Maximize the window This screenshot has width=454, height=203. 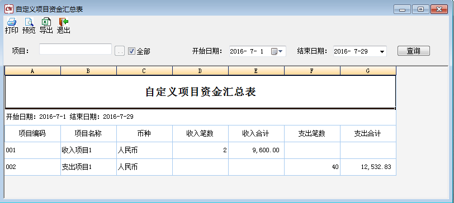420,9
